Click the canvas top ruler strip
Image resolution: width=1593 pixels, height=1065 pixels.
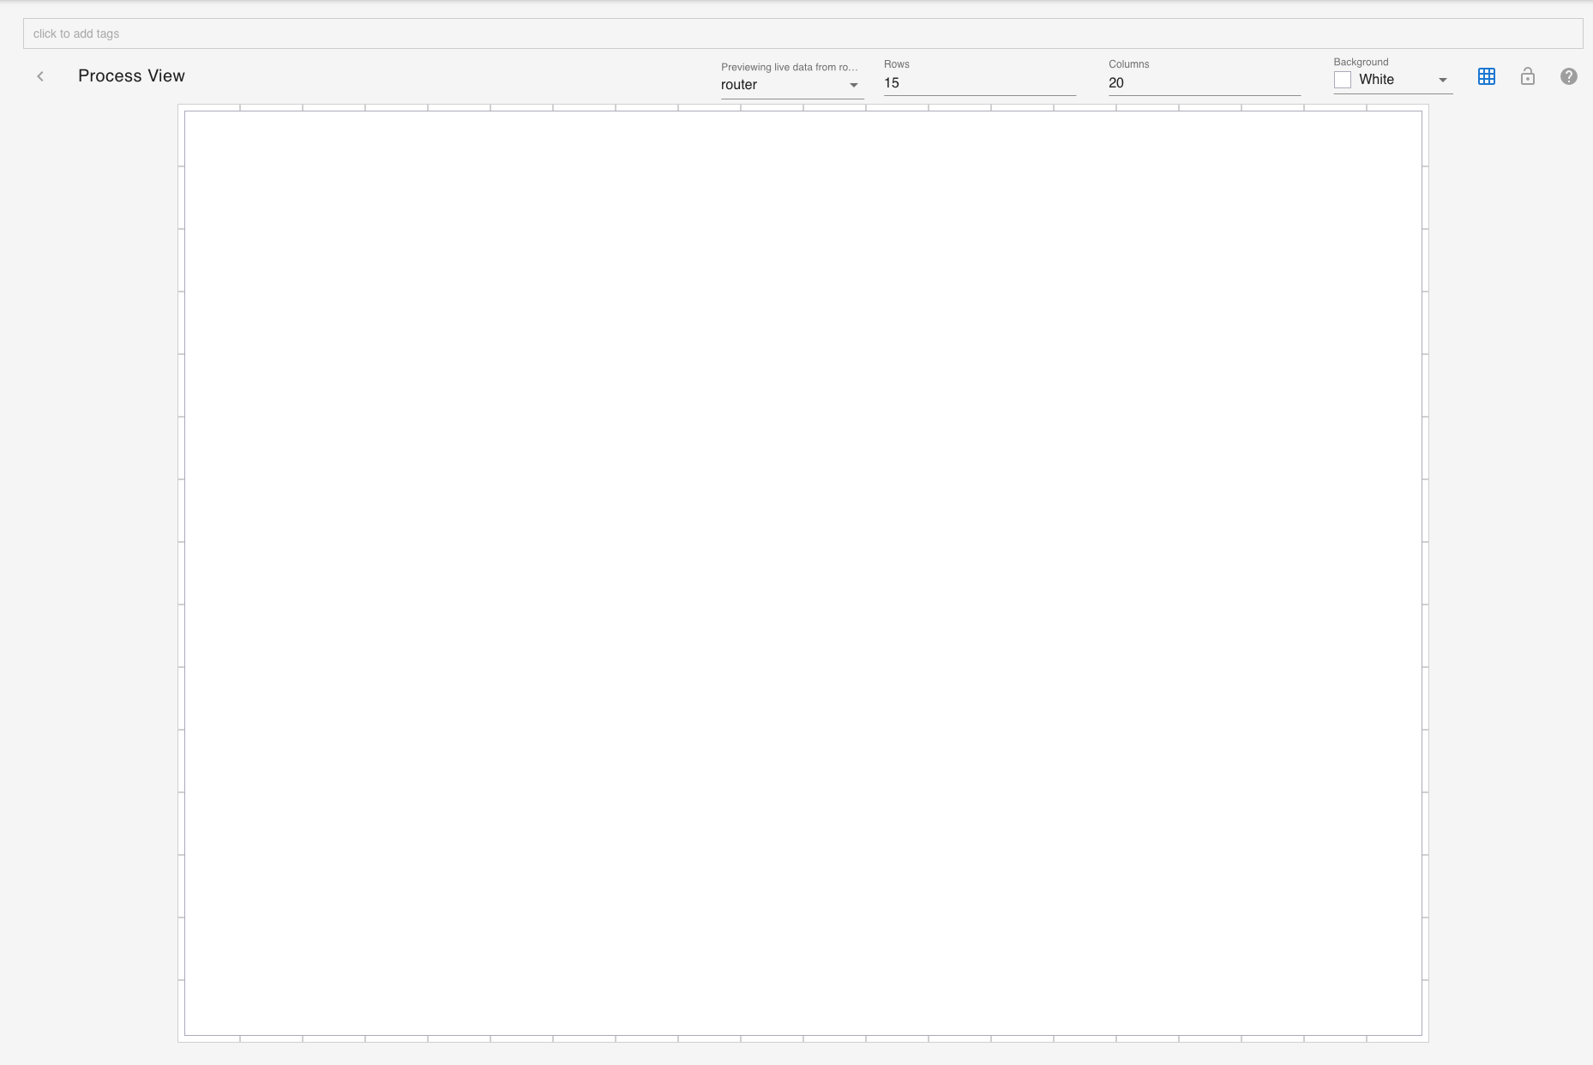pyautogui.click(x=803, y=107)
